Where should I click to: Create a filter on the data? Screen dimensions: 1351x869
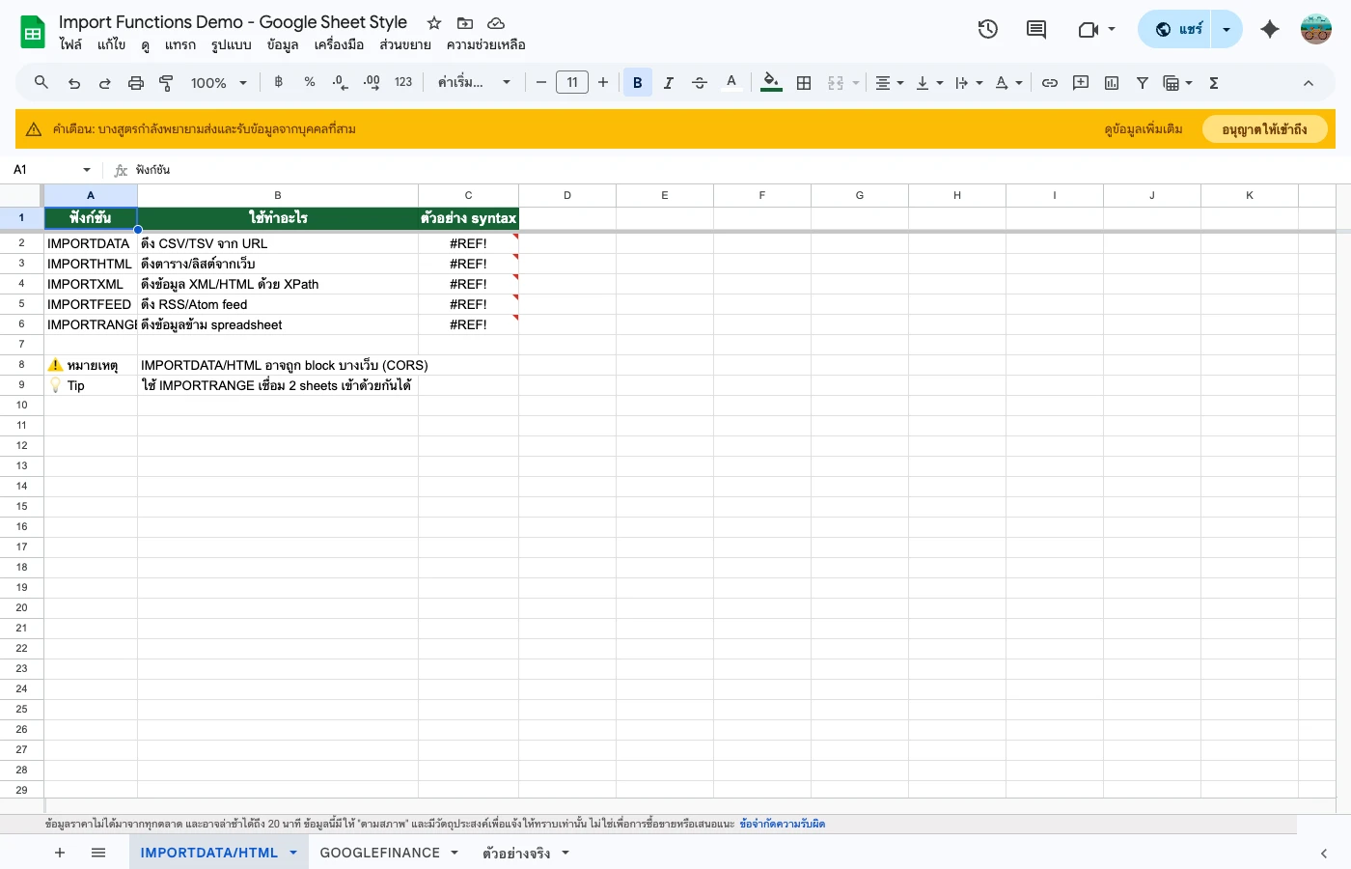tap(1142, 82)
